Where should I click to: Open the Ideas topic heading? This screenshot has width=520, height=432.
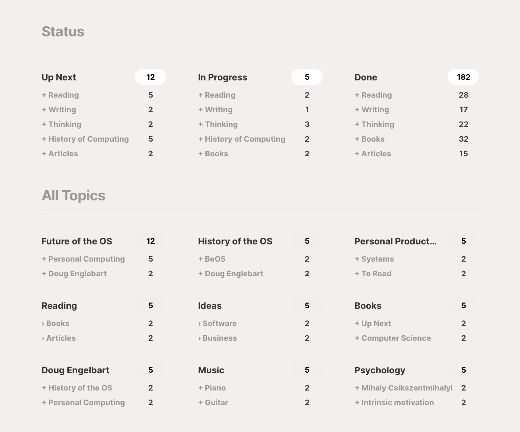[x=210, y=306]
